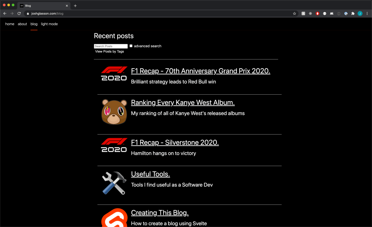372x227 pixels.
Task: Open the about nav item
Action: click(x=22, y=24)
